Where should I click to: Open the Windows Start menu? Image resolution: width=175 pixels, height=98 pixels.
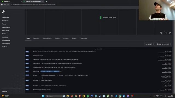pos(43,96)
